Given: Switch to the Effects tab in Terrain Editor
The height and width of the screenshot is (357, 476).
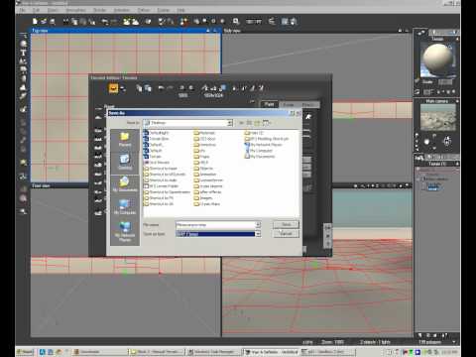Looking at the screenshot, I should coord(308,104).
